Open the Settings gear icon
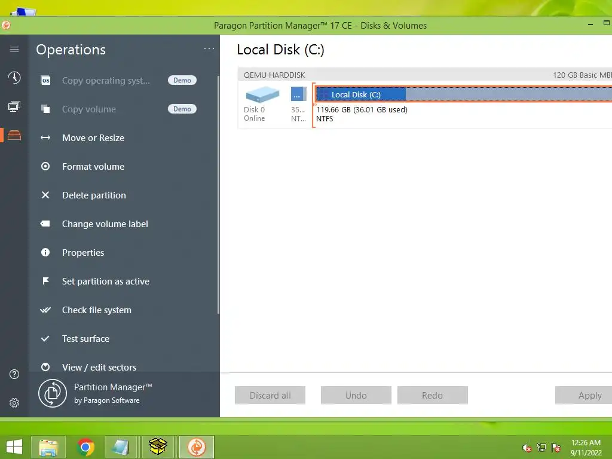Image resolution: width=612 pixels, height=459 pixels. [x=14, y=403]
